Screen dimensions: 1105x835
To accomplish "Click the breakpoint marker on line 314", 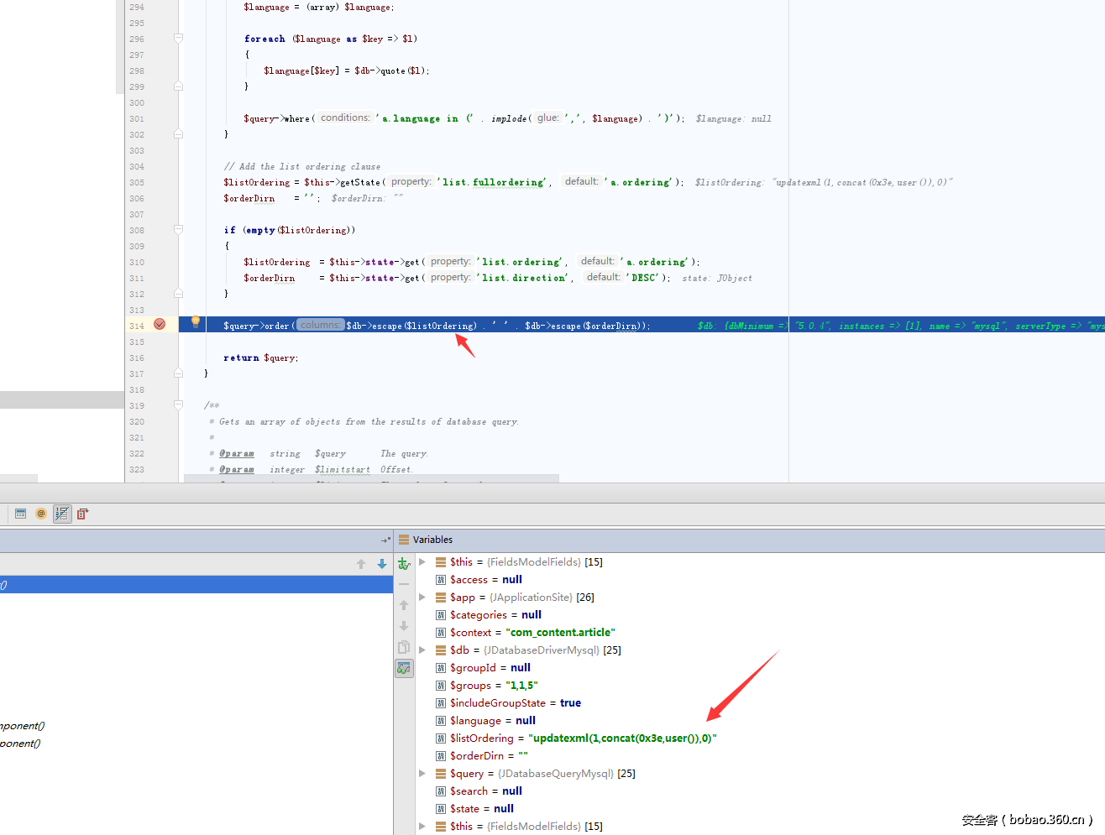I will pos(160,325).
